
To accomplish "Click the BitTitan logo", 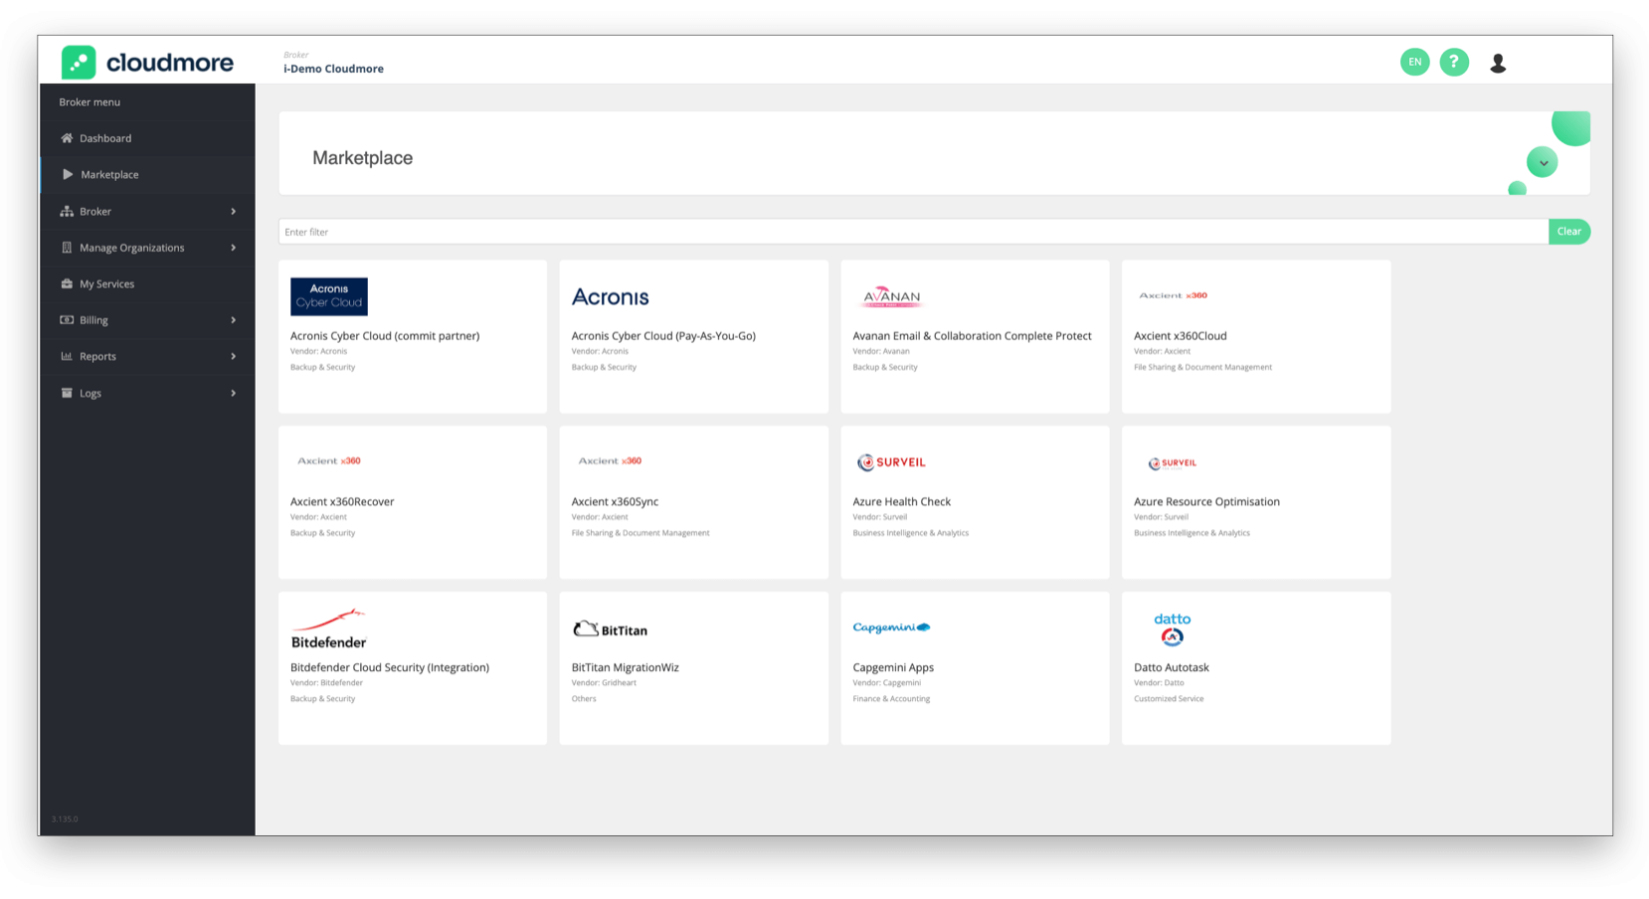I will 611,629.
